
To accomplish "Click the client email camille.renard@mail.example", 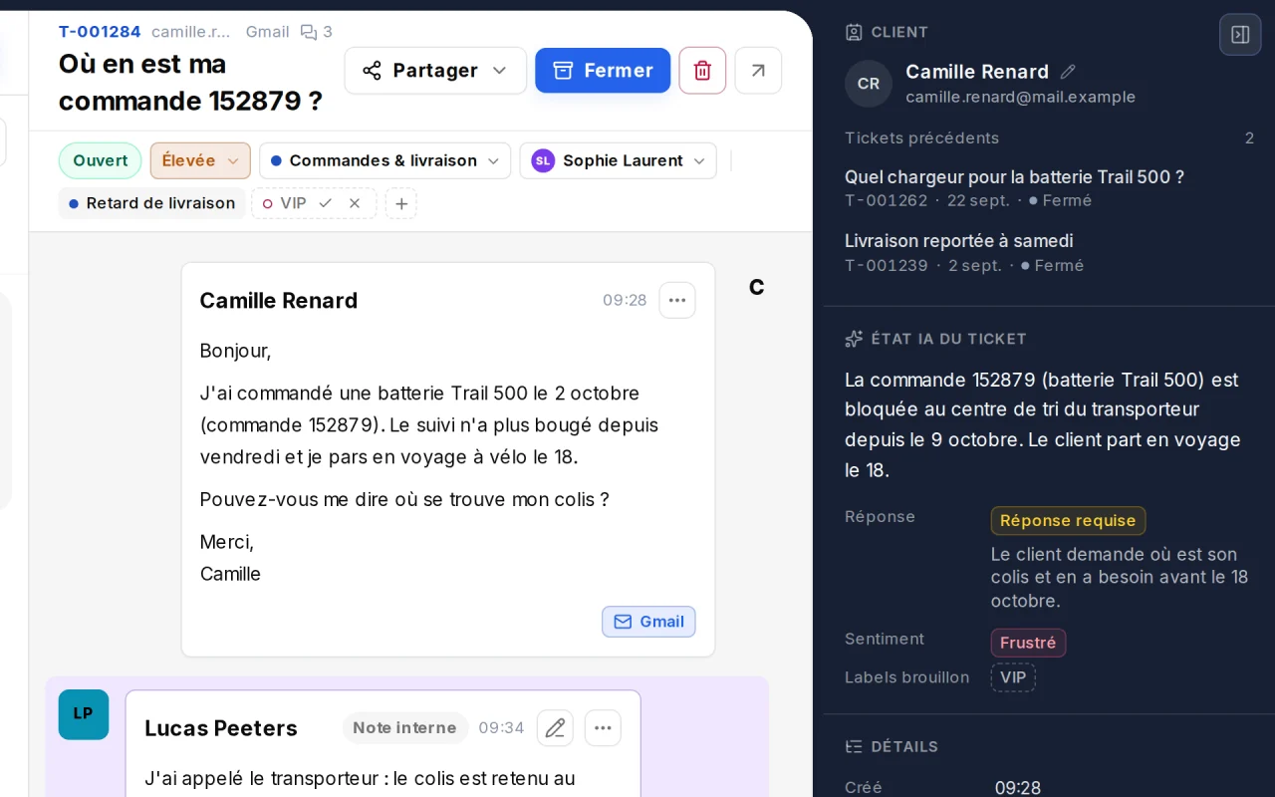I will click(1020, 97).
